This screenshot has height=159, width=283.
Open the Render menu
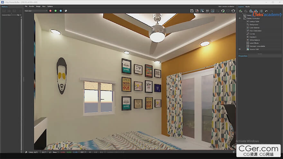tap(32, 6)
